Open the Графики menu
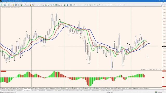166x93 pixels. pyautogui.click(x=17, y=3)
